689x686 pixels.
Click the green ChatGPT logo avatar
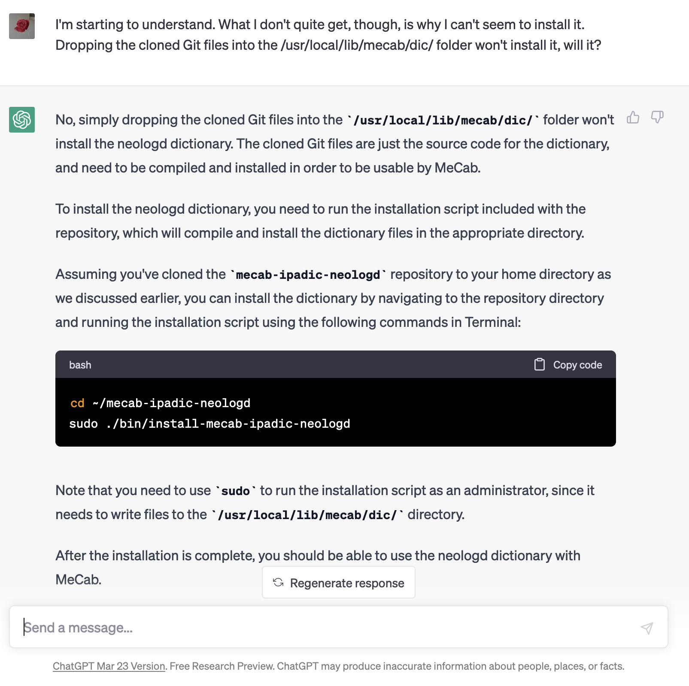click(x=22, y=120)
